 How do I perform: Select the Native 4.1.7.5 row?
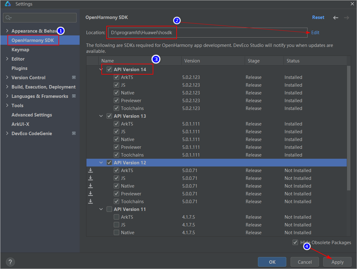[x=216, y=232]
